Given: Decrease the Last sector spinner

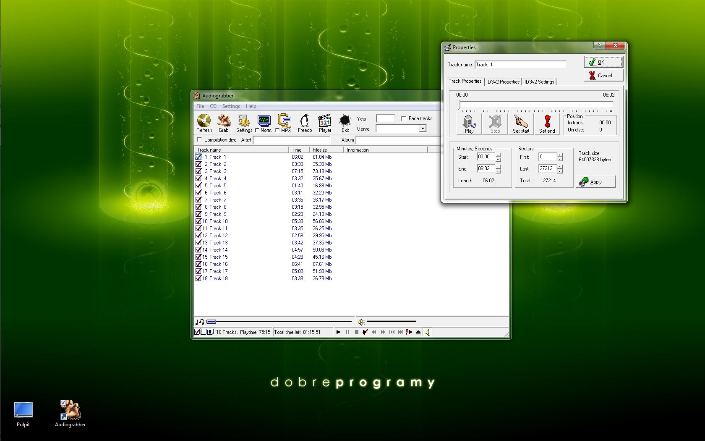Looking at the screenshot, I should (x=560, y=171).
